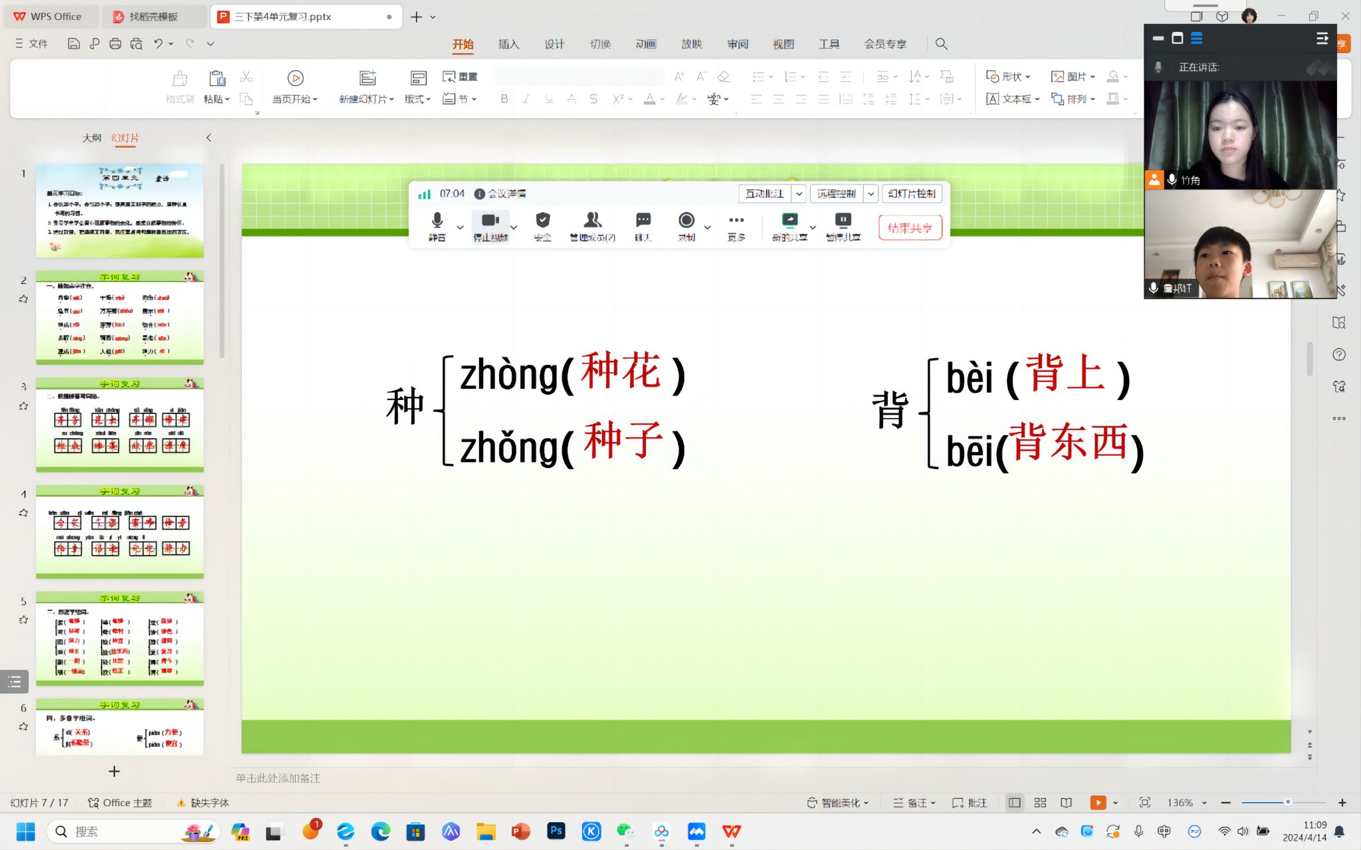
Task: Mute microphone in meeting toolbar
Action: (437, 226)
